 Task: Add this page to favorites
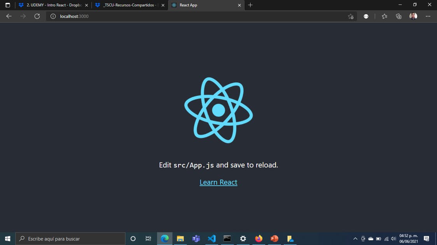click(x=351, y=16)
